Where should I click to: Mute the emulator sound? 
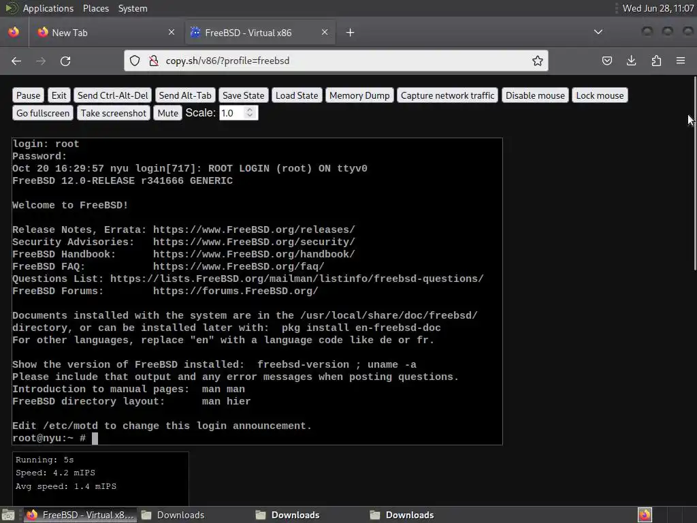pyautogui.click(x=168, y=114)
